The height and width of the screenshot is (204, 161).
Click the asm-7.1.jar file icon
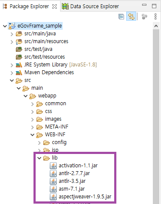pos(53,189)
